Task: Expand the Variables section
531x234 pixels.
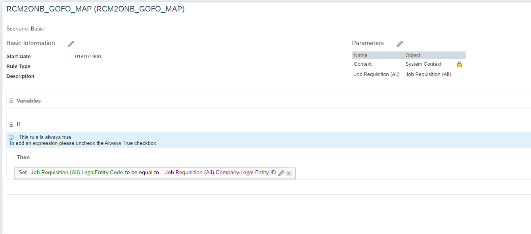Action: pyautogui.click(x=11, y=101)
